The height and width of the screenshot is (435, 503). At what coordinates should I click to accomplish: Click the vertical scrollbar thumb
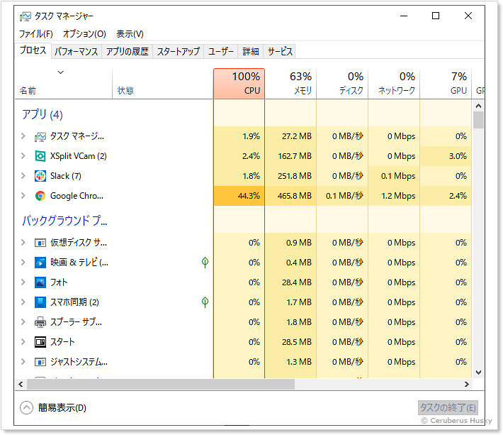(x=478, y=120)
